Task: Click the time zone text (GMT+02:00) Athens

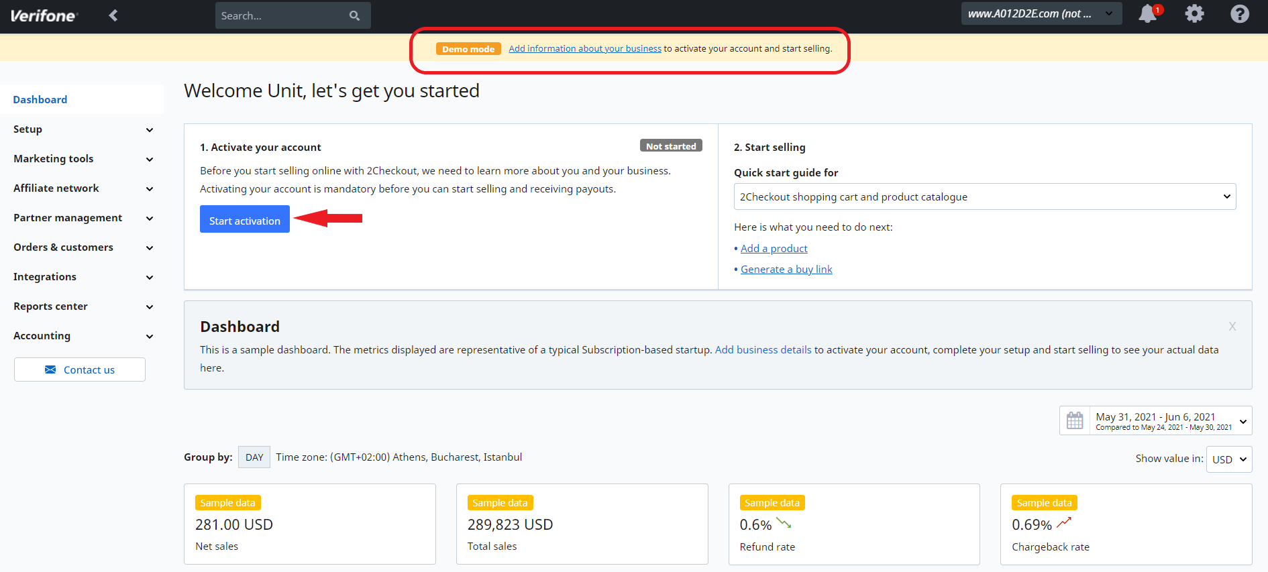Action: 399,457
